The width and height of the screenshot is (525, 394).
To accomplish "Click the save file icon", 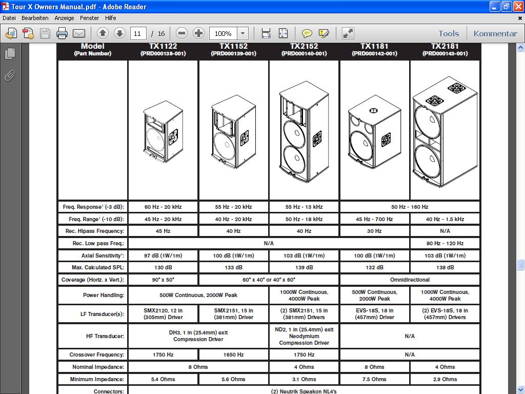I will click(x=45, y=33).
